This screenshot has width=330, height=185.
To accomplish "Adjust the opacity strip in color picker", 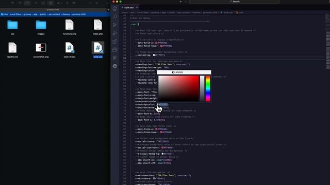I will point(202,88).
